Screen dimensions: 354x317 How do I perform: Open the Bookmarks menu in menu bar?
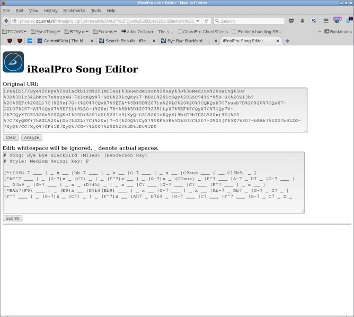(x=74, y=11)
